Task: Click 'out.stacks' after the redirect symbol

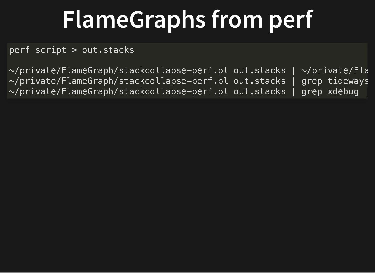Action: click(108, 50)
